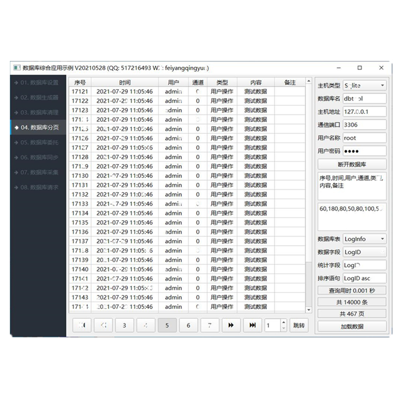Open the 03. 数据库清理 sidebar item
397x397 pixels.
tap(39, 112)
